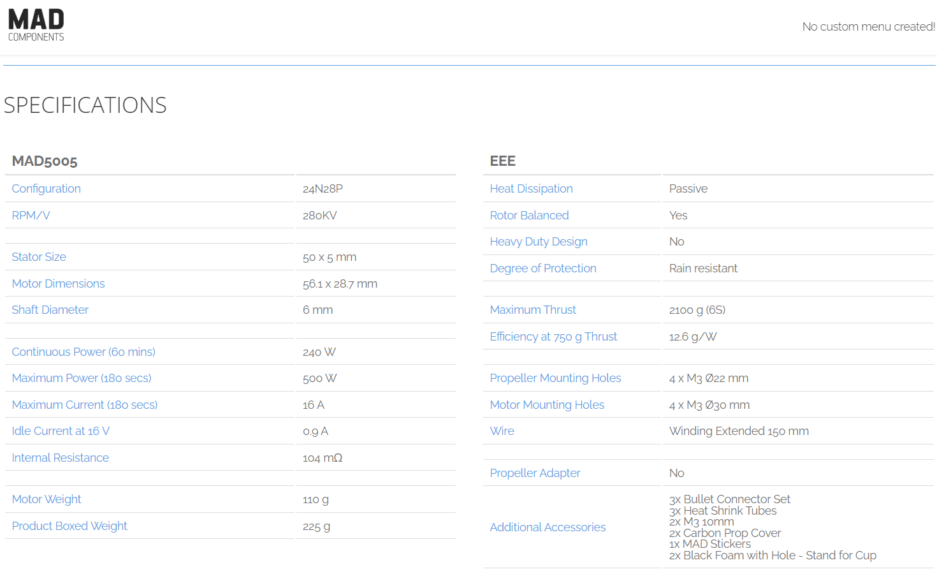Click the 'Rain resistant' value
This screenshot has width=937, height=574.
(703, 269)
